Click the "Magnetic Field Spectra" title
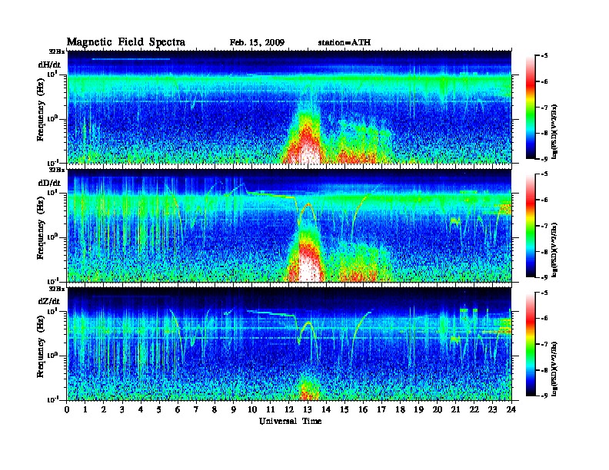Image resolution: width=609 pixels, height=470 pixels. [x=126, y=42]
